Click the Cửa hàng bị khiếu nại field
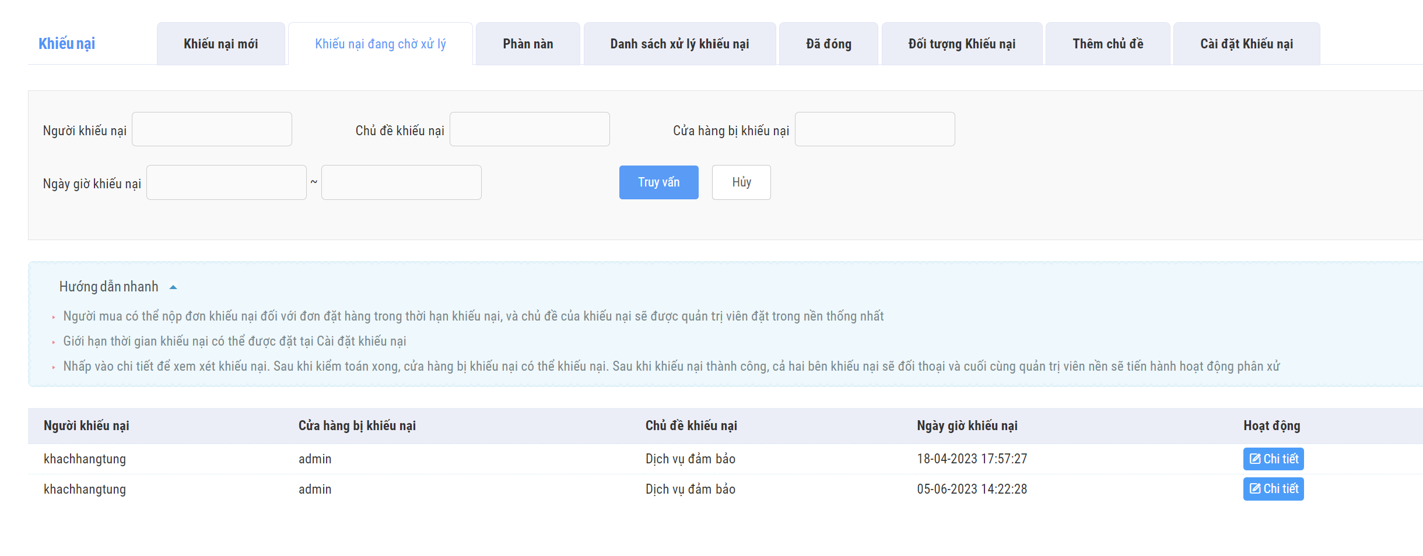The height and width of the screenshot is (556, 1423). [x=875, y=129]
